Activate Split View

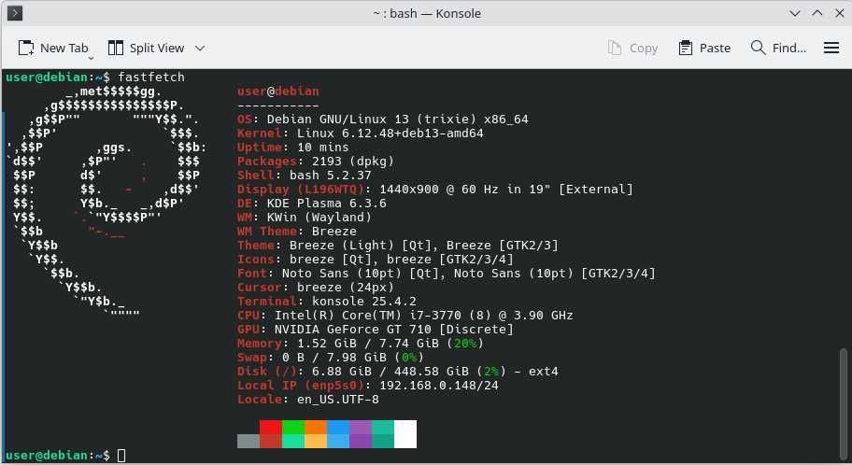[146, 48]
